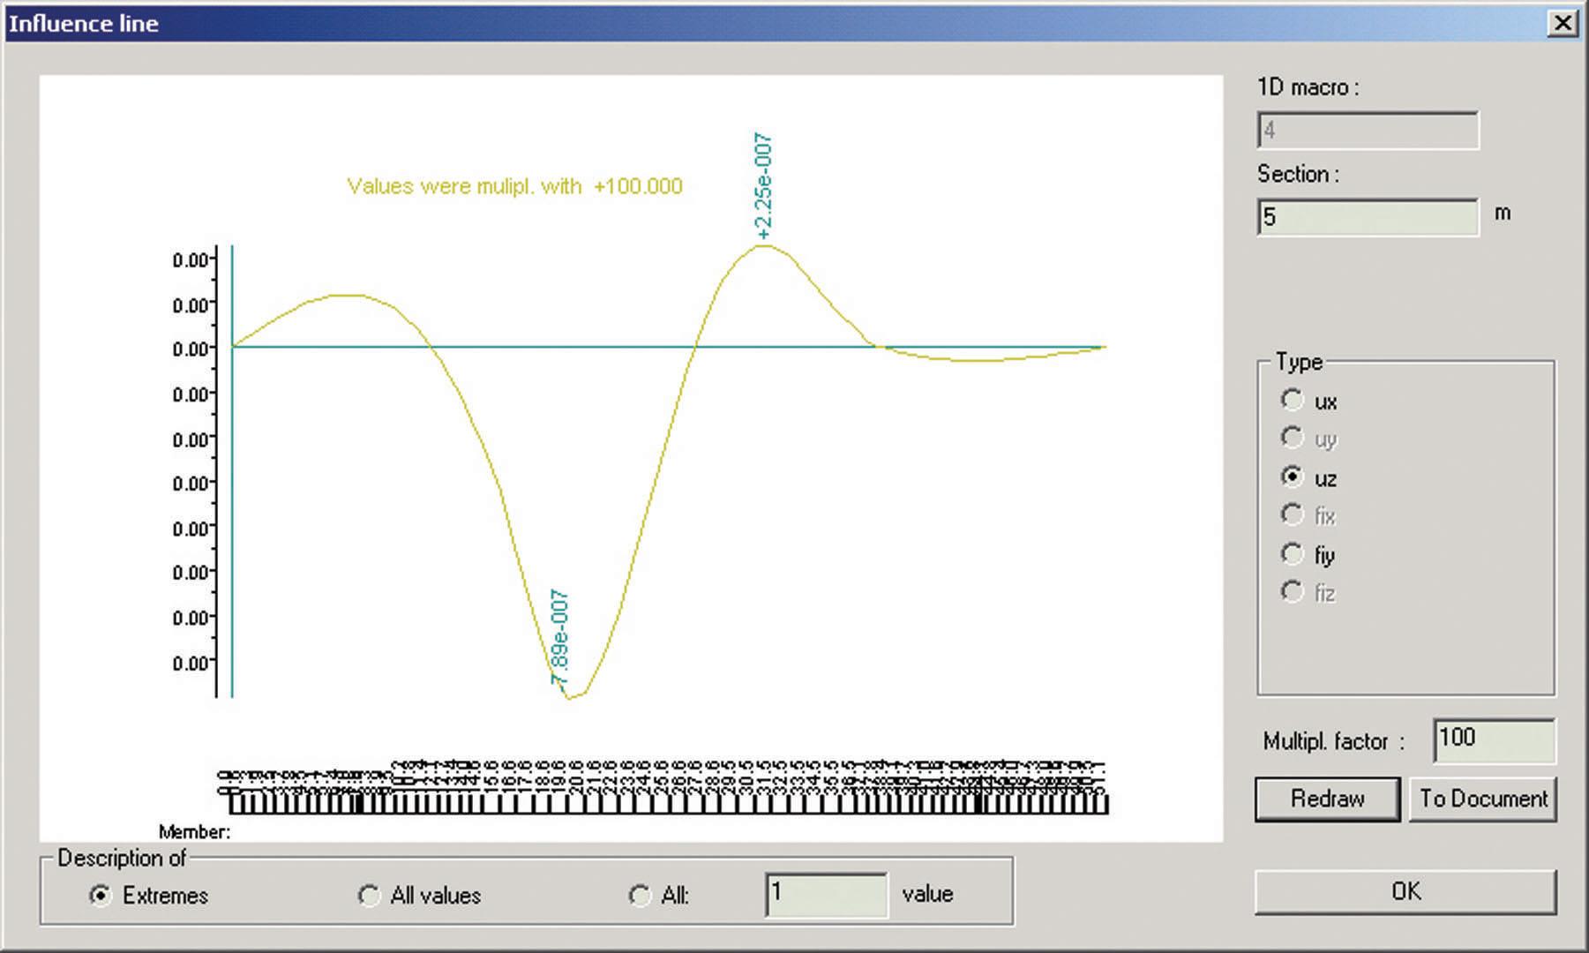Select the uz type radio button
1589x953 pixels.
pyautogui.click(x=1293, y=477)
